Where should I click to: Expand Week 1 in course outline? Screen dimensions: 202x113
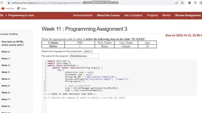pyautogui.click(x=6, y=59)
